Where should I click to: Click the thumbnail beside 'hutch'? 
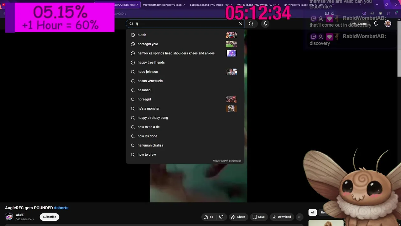point(231,35)
